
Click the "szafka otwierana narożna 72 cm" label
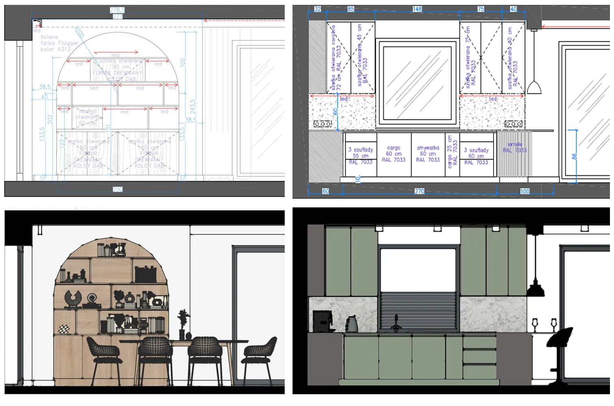tap(336, 58)
